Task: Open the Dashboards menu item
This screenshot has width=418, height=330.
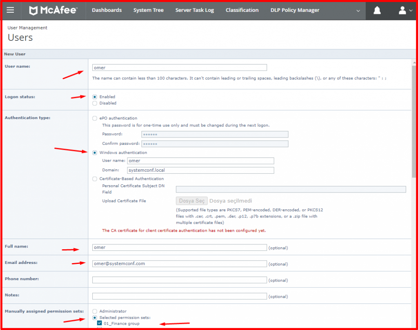Action: [107, 10]
